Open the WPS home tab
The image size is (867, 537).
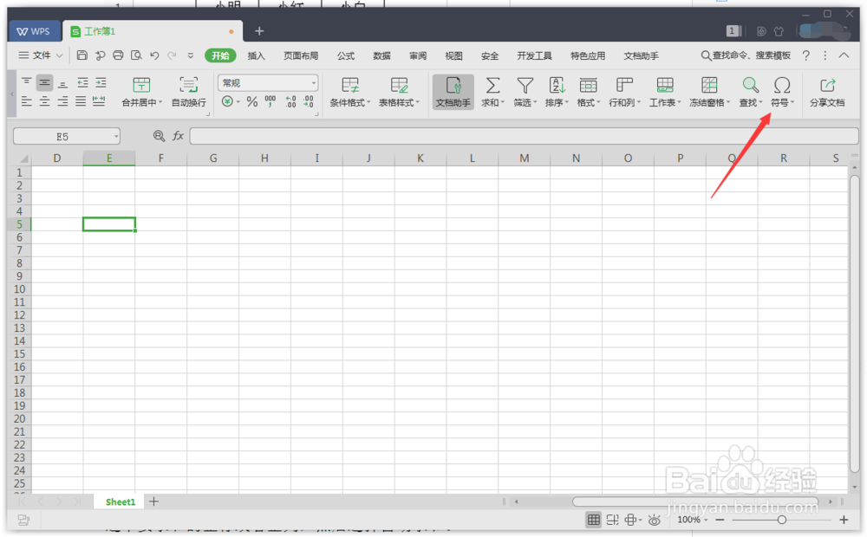(x=34, y=31)
